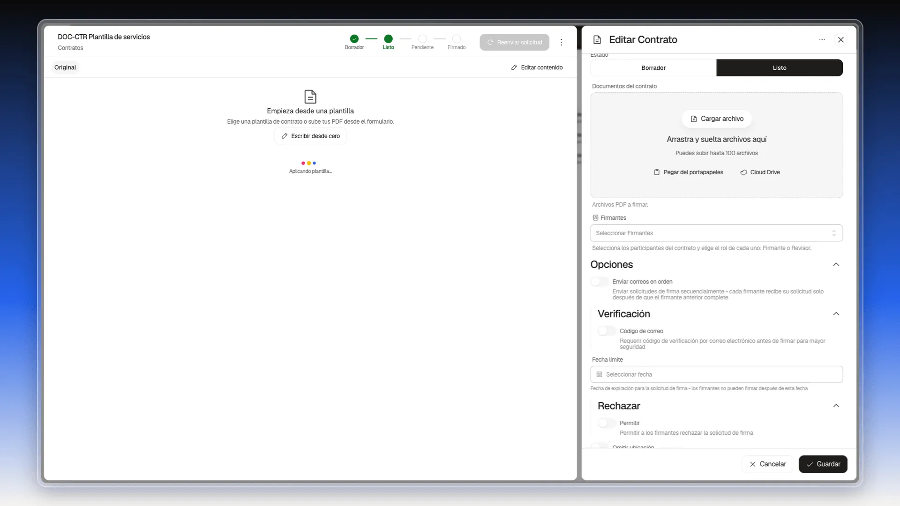Click the document icon beside Editar Contrato title
The height and width of the screenshot is (506, 900).
597,40
